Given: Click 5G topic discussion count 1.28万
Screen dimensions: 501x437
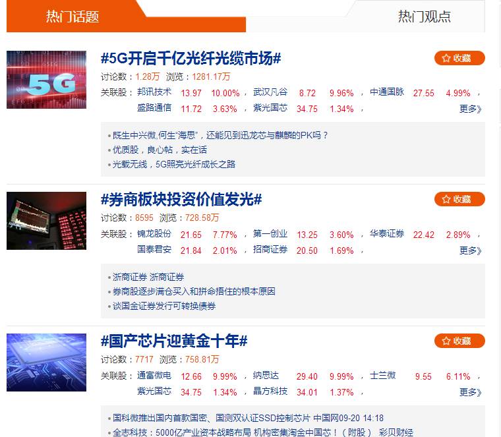Looking at the screenshot, I should tap(147, 76).
